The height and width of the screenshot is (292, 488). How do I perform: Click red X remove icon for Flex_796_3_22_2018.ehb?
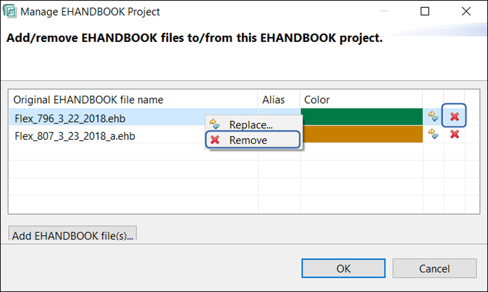pos(455,116)
